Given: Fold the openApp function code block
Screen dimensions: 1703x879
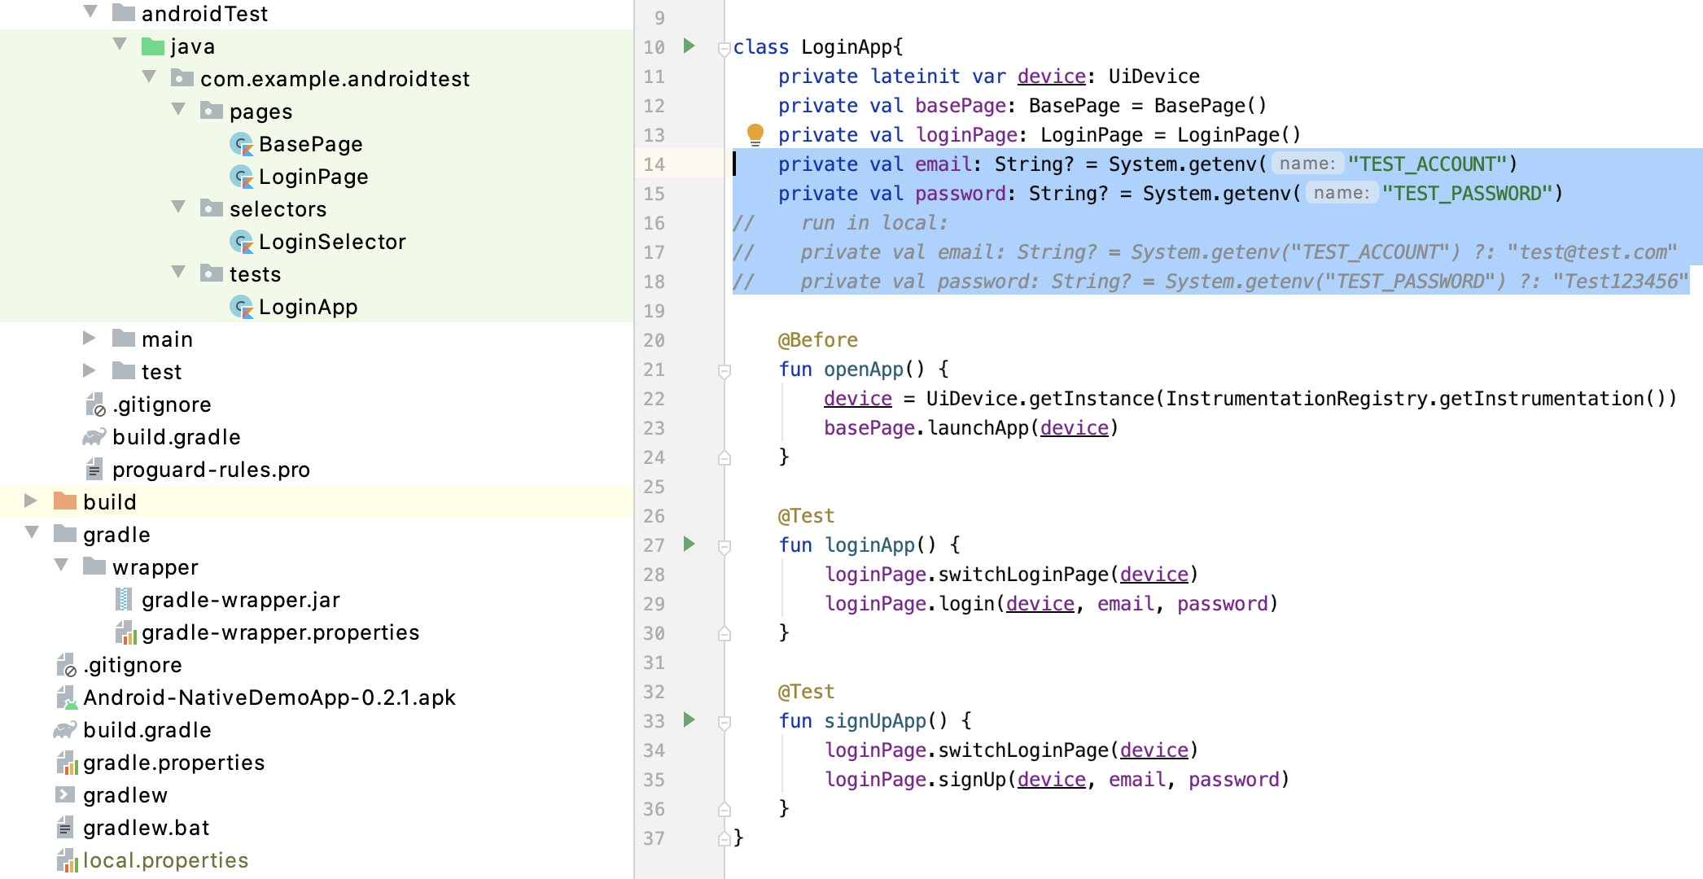Looking at the screenshot, I should pos(724,370).
